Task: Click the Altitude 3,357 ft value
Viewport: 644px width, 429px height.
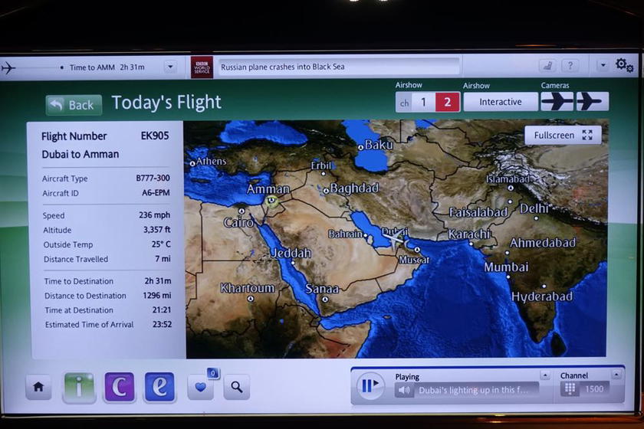Action: (x=156, y=230)
